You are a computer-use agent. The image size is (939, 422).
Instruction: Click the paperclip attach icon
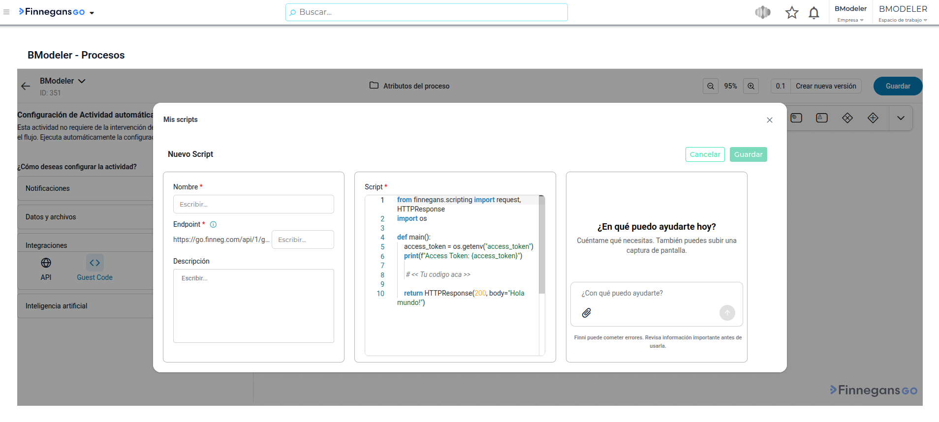(586, 313)
